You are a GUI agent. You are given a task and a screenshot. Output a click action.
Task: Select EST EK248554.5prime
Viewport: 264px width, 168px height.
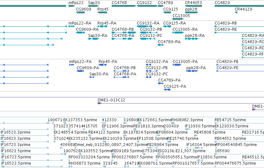tap(55, 135)
